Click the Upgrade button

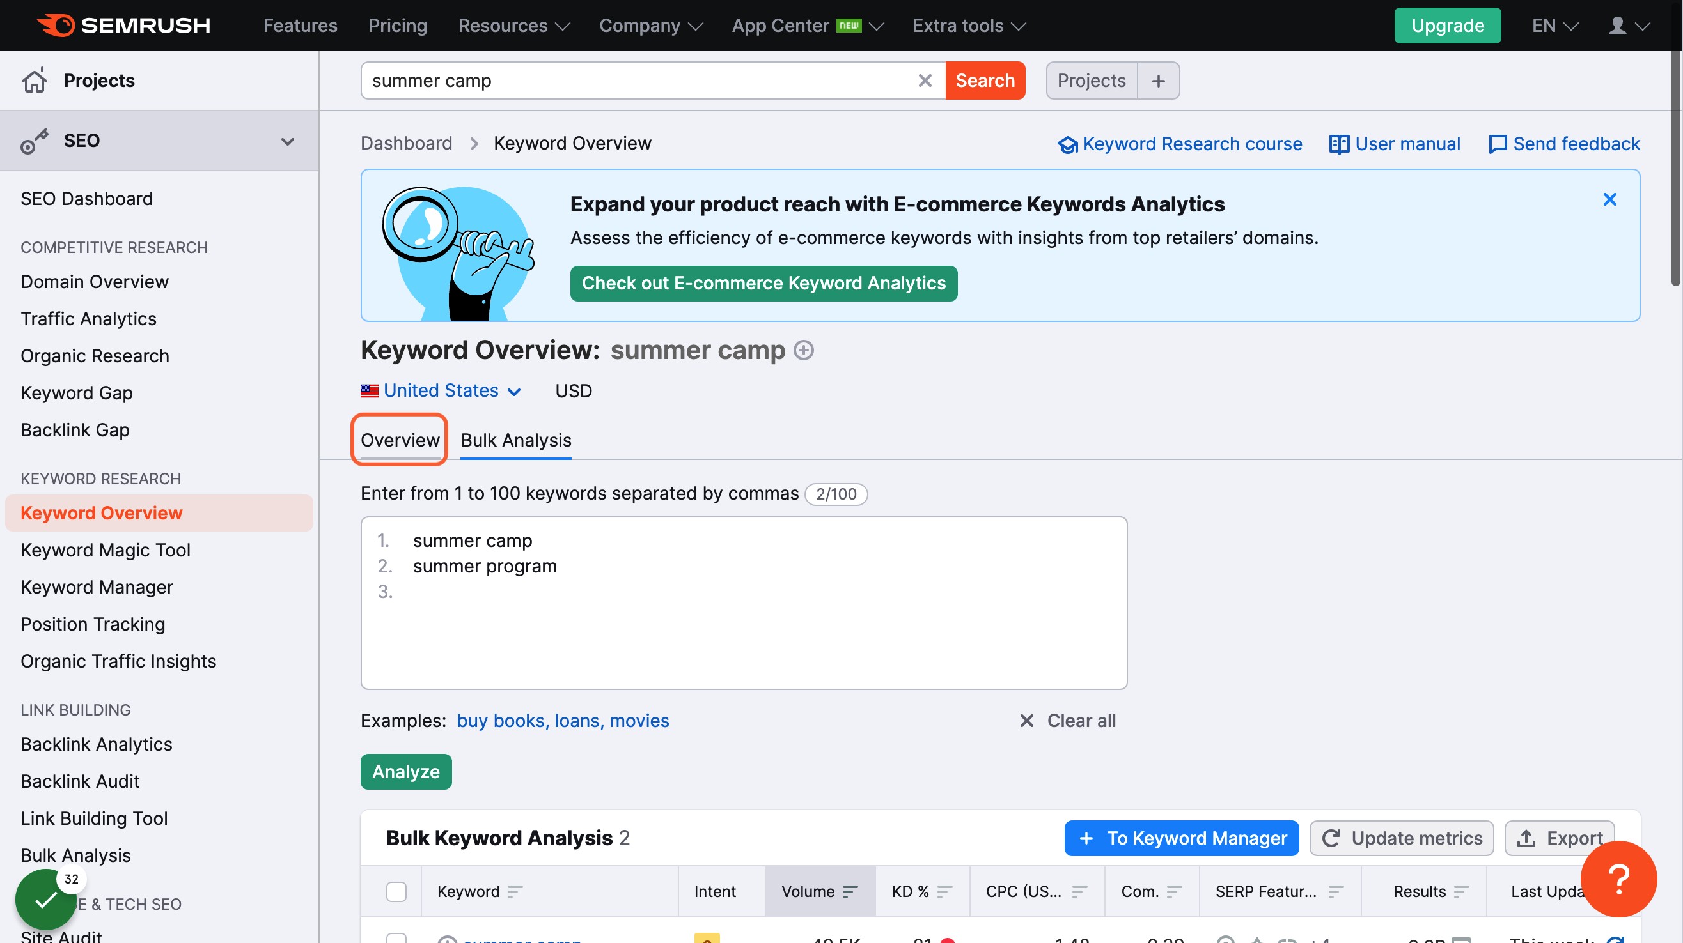coord(1447,26)
